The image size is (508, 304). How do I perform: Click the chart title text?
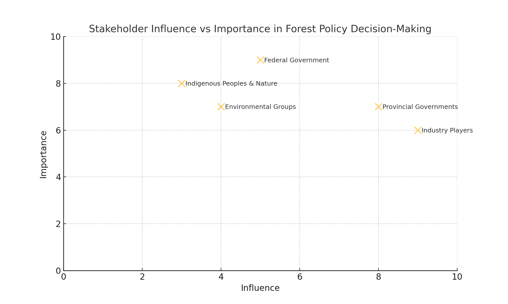coord(260,29)
